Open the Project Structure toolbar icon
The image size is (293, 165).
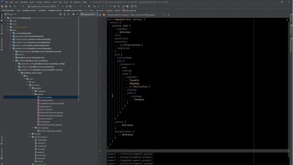(127, 6)
